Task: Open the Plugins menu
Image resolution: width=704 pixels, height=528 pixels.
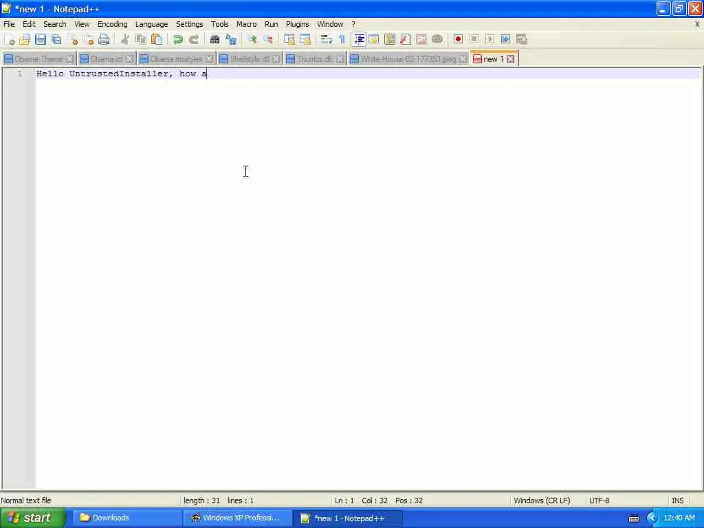Action: 297,24
